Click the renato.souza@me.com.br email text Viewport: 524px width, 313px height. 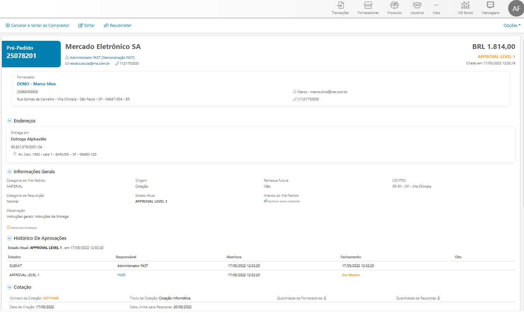[89, 64]
